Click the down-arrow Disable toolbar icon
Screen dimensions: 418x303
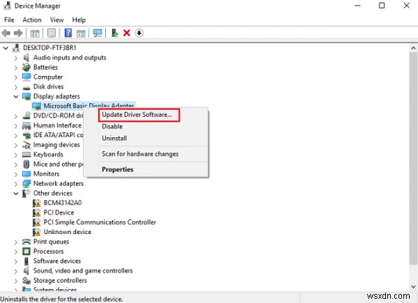[139, 33]
